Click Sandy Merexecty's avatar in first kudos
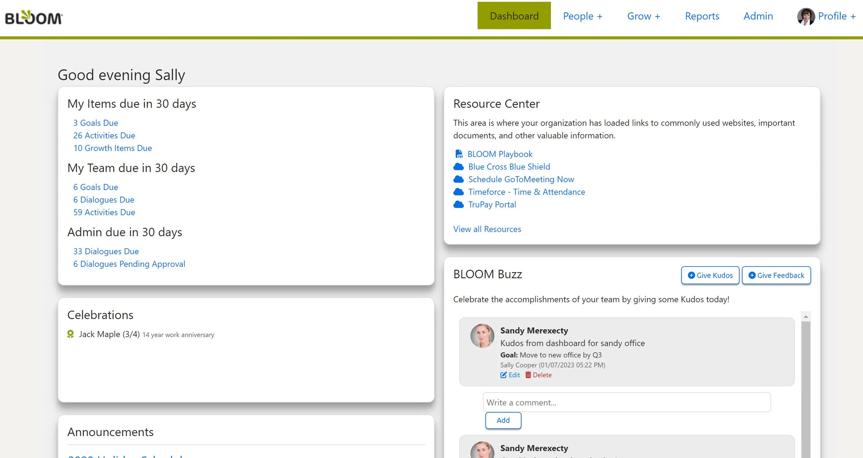Viewport: 863px width, 458px height. pos(482,336)
